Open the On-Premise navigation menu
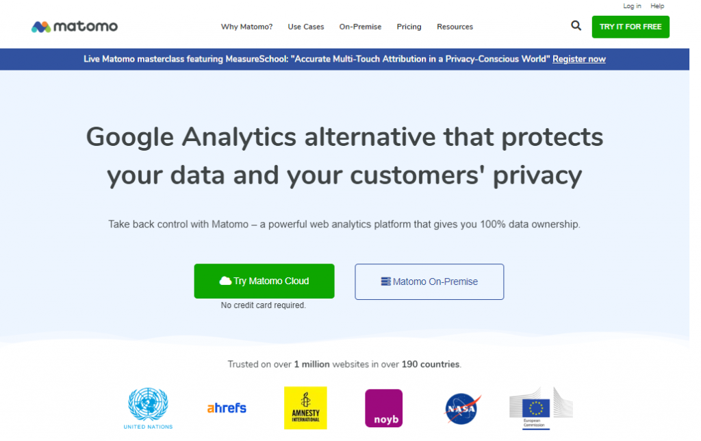This screenshot has width=701, height=441. [360, 27]
